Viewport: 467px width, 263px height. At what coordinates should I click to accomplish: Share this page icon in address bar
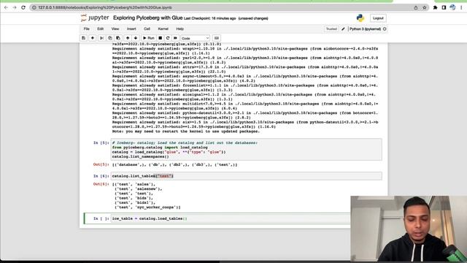pos(416,7)
